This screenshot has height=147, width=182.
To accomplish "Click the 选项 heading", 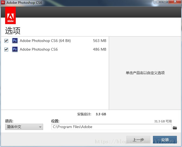I will pos(13,31).
